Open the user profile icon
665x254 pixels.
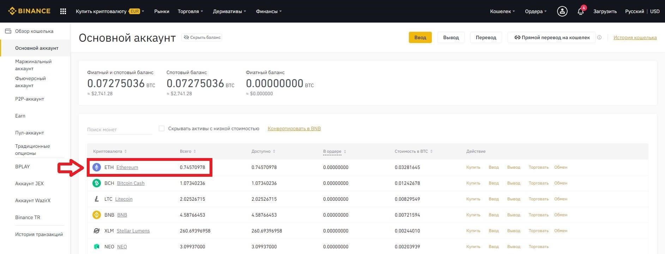(562, 11)
